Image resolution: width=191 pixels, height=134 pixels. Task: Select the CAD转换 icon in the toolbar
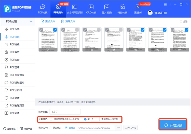[91, 7]
